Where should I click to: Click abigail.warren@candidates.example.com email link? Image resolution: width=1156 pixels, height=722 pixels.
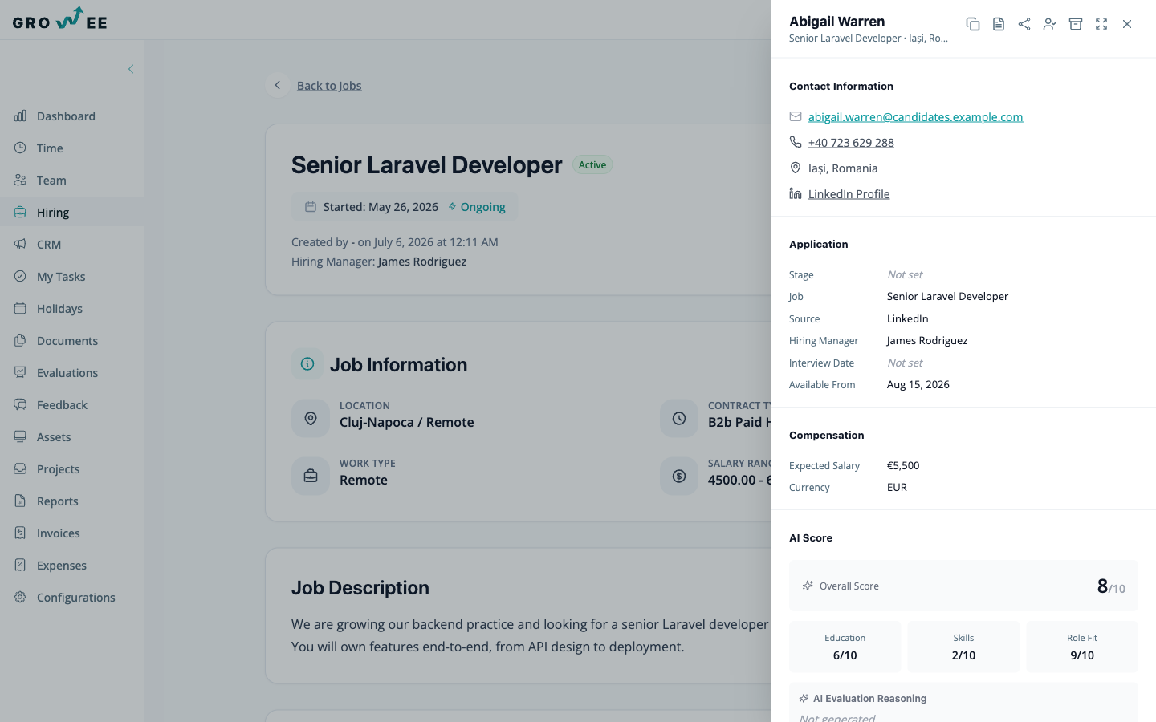915,117
